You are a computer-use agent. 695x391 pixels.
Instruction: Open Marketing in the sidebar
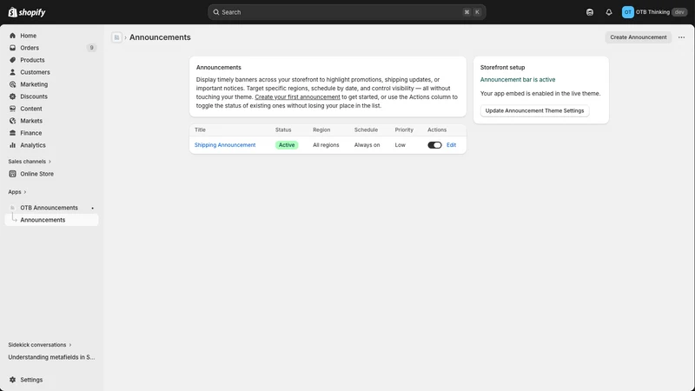[51, 84]
